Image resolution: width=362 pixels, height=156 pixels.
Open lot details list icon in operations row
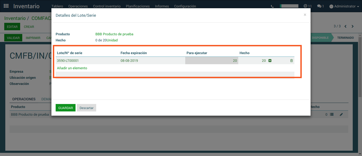click(332, 115)
